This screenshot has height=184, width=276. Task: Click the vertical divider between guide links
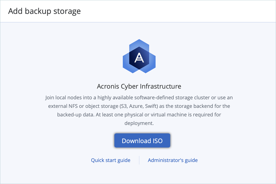pos(139,160)
